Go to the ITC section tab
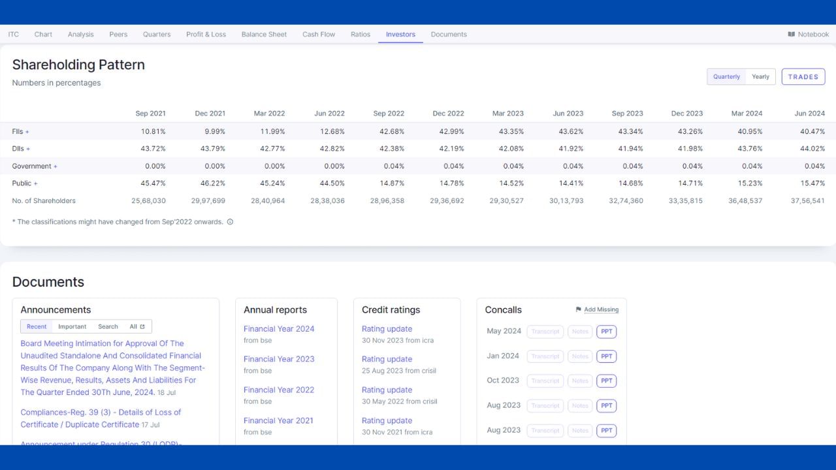 tap(14, 35)
